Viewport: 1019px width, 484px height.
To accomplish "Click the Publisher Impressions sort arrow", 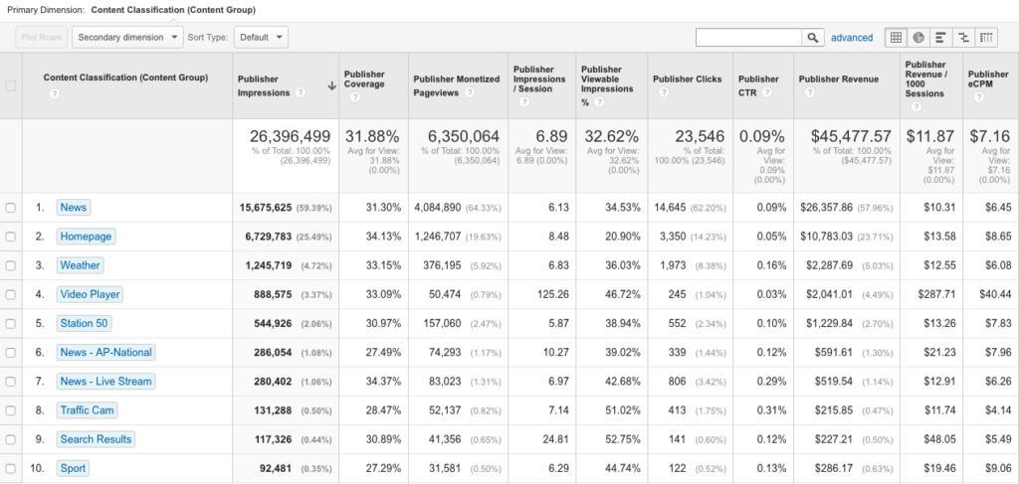I will (330, 86).
